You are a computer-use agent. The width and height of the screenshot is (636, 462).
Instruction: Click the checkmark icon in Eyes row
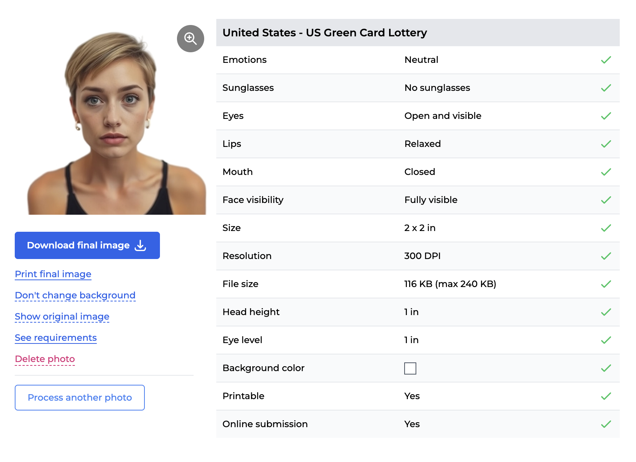click(606, 116)
